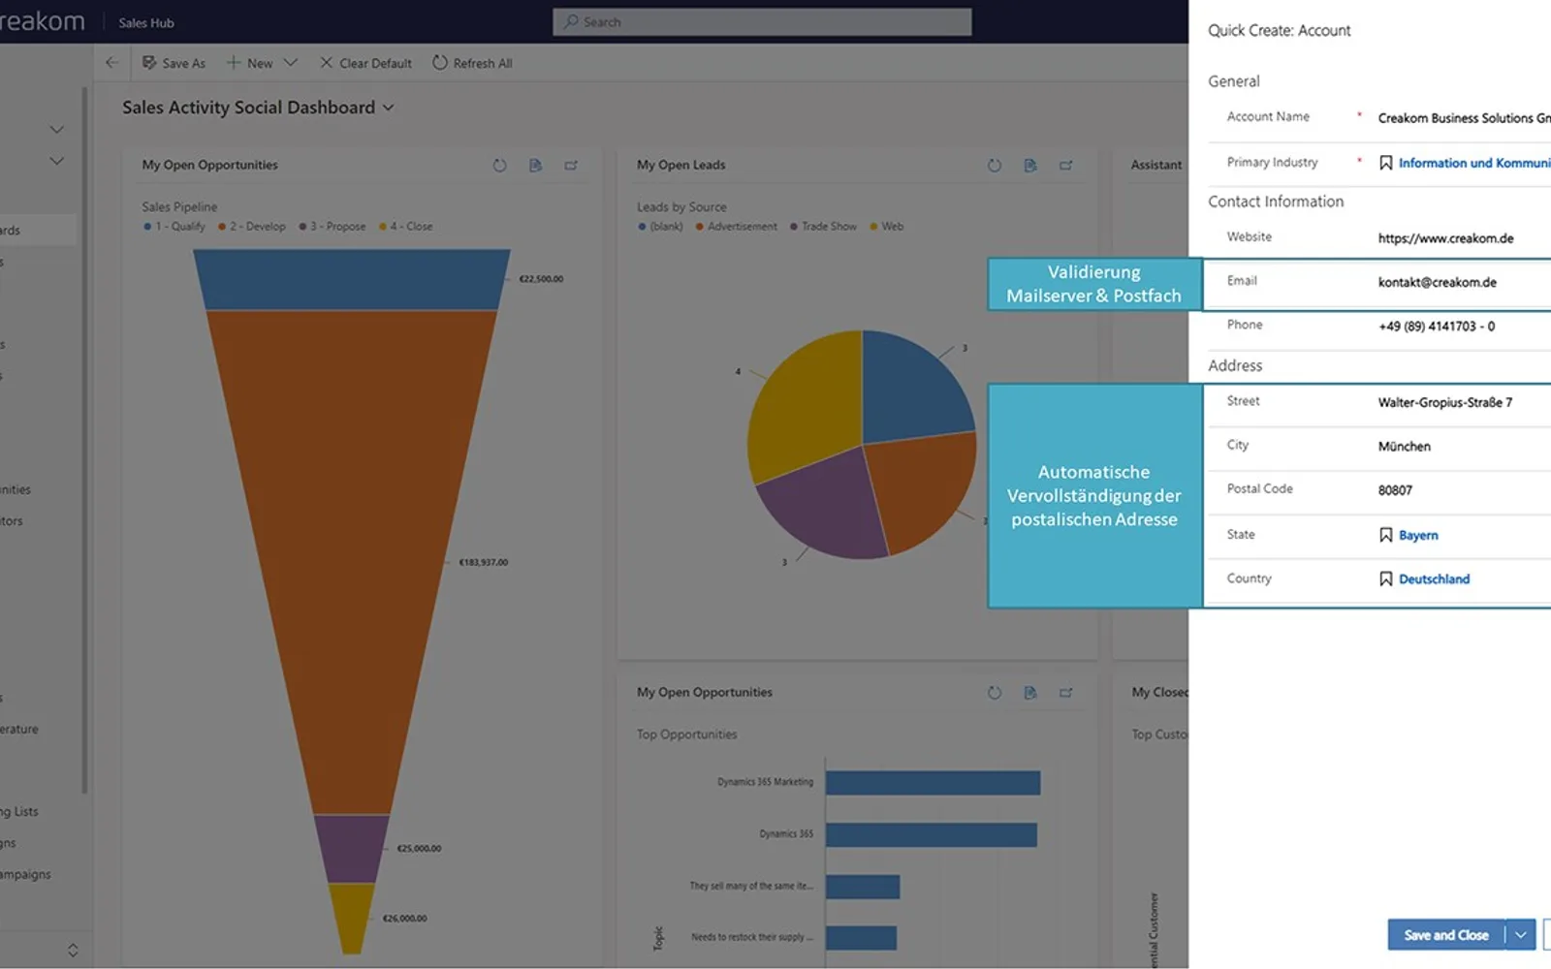Refresh the My Open Leads chart
The image size is (1551, 969).
click(x=994, y=166)
